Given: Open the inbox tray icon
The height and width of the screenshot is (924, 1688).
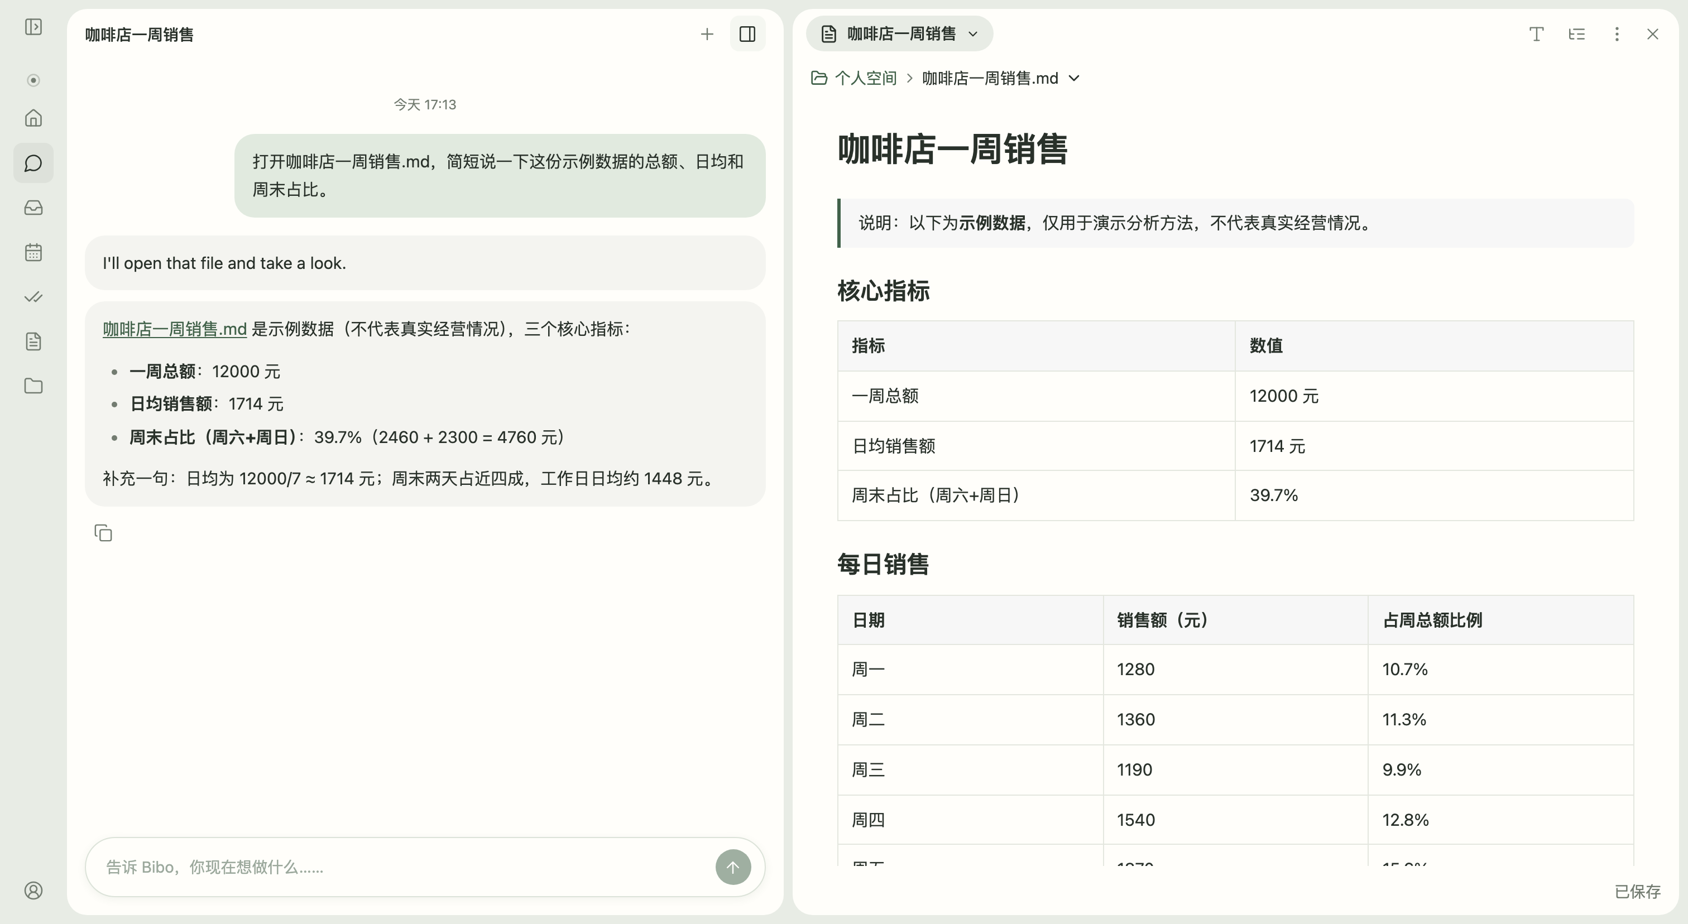Looking at the screenshot, I should [33, 208].
